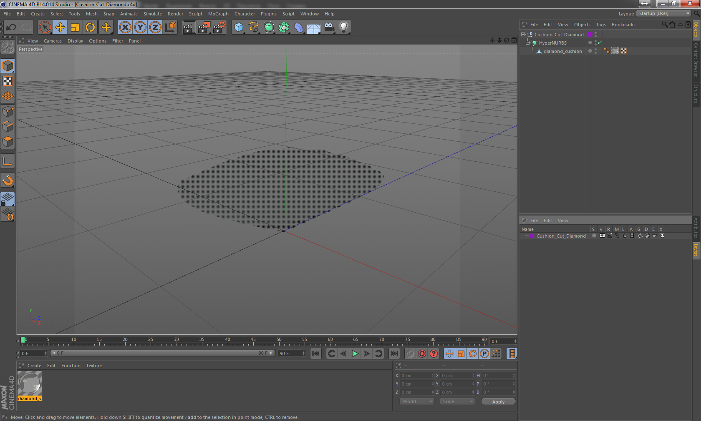Select the Live Selection tool
Viewport: 701px width, 421px height.
click(x=45, y=28)
